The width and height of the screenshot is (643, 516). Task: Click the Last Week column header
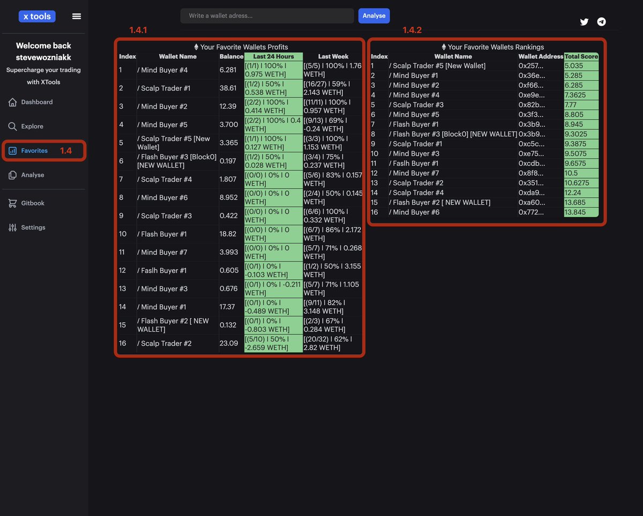click(x=333, y=56)
